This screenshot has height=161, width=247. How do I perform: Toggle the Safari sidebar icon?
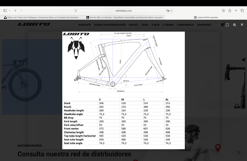click(5, 11)
